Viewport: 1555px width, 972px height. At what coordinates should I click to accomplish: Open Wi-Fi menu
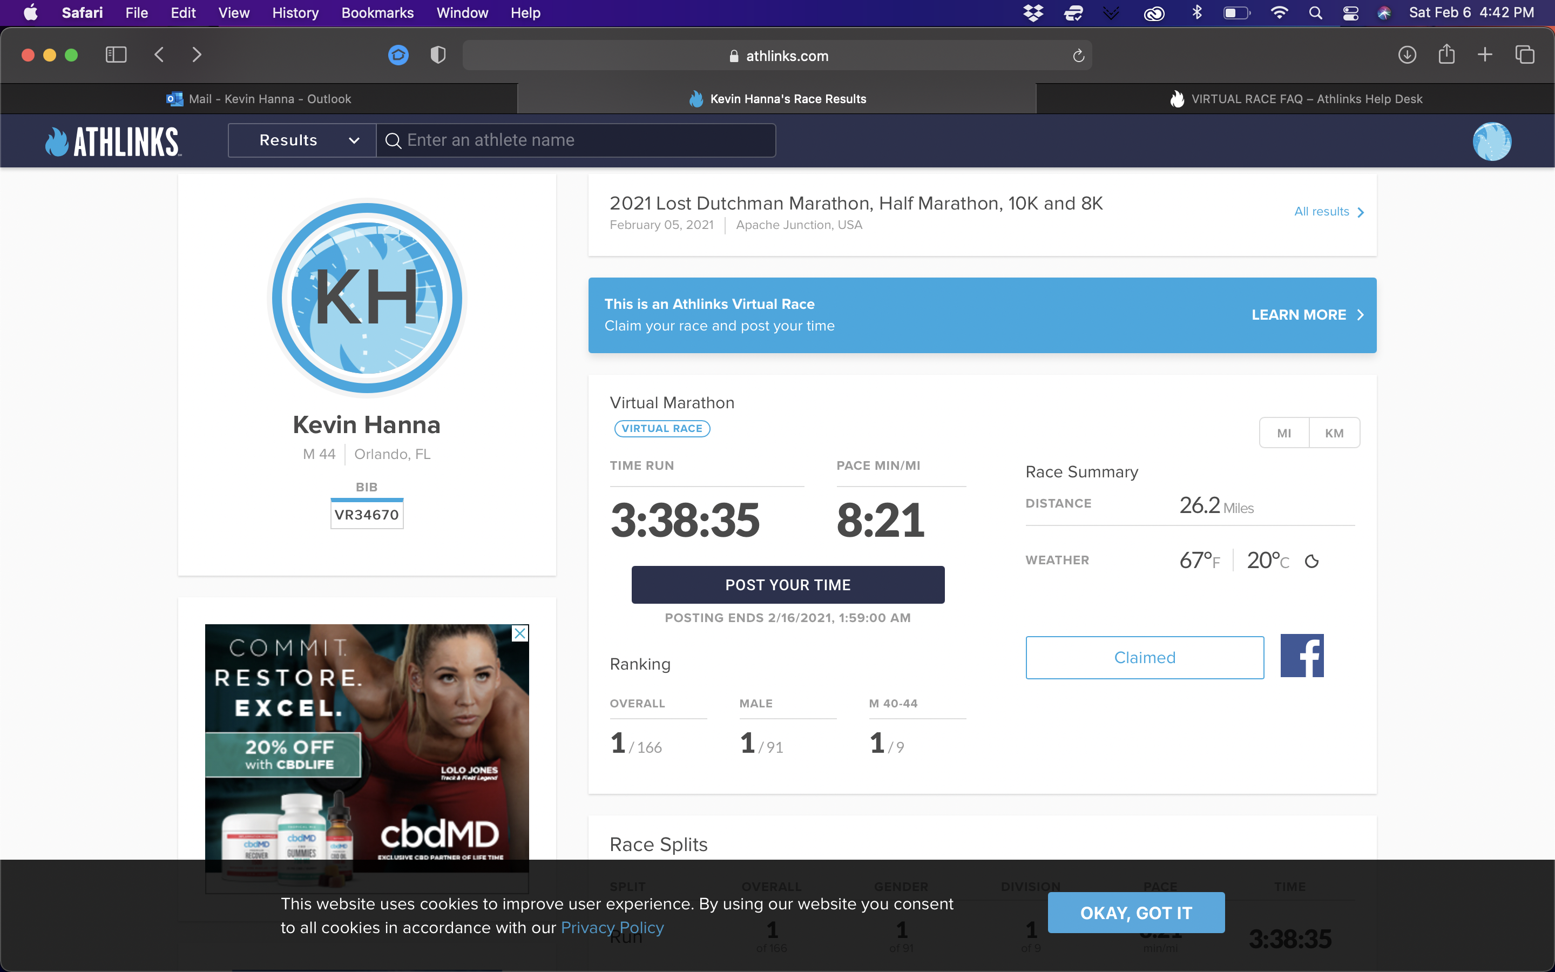click(x=1279, y=13)
